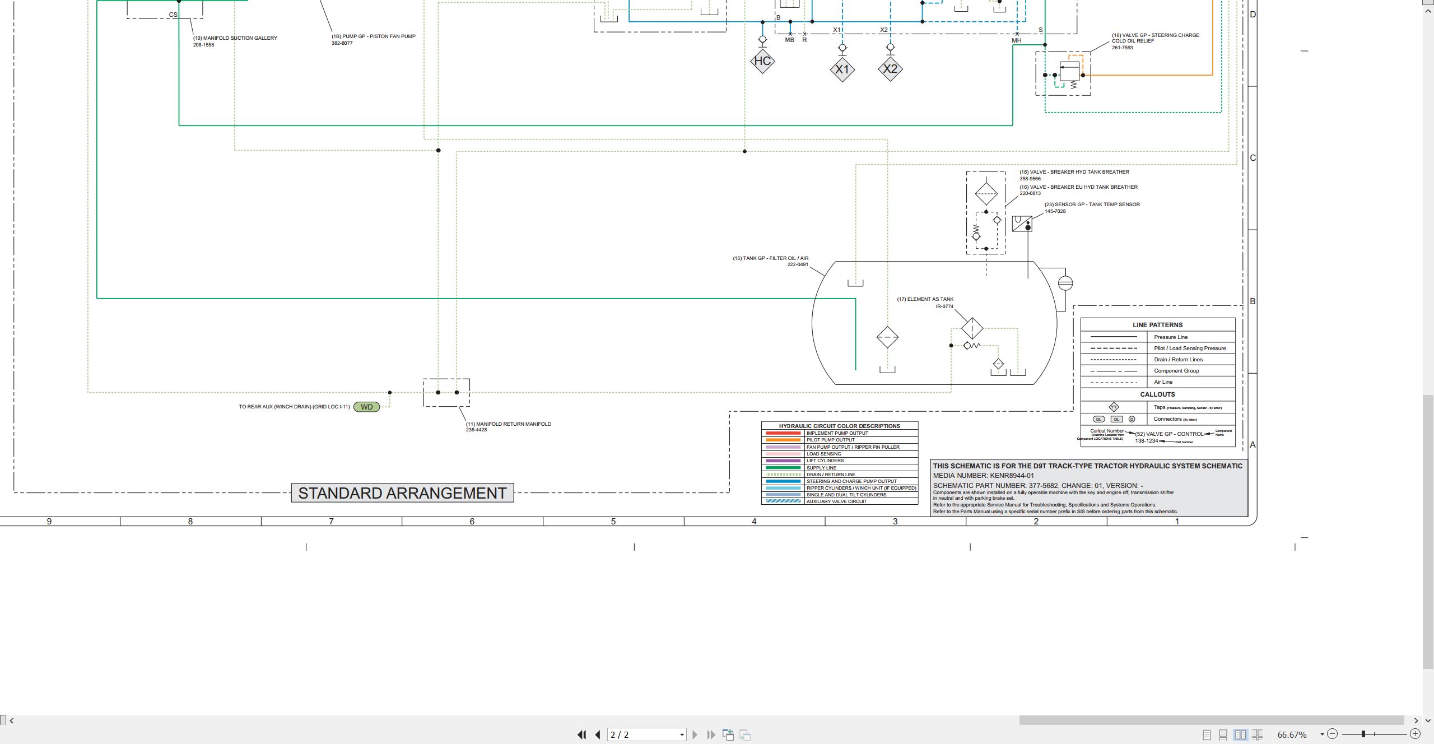Click the scroll right arrow

[x=1416, y=720]
